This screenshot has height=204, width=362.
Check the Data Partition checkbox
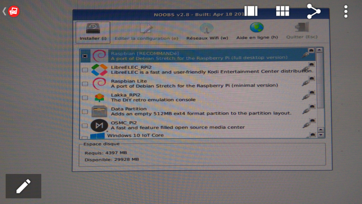point(85,112)
